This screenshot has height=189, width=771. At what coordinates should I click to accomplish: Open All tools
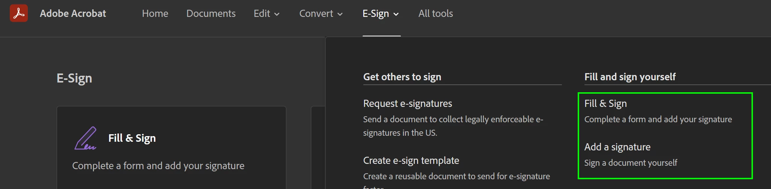[436, 13]
